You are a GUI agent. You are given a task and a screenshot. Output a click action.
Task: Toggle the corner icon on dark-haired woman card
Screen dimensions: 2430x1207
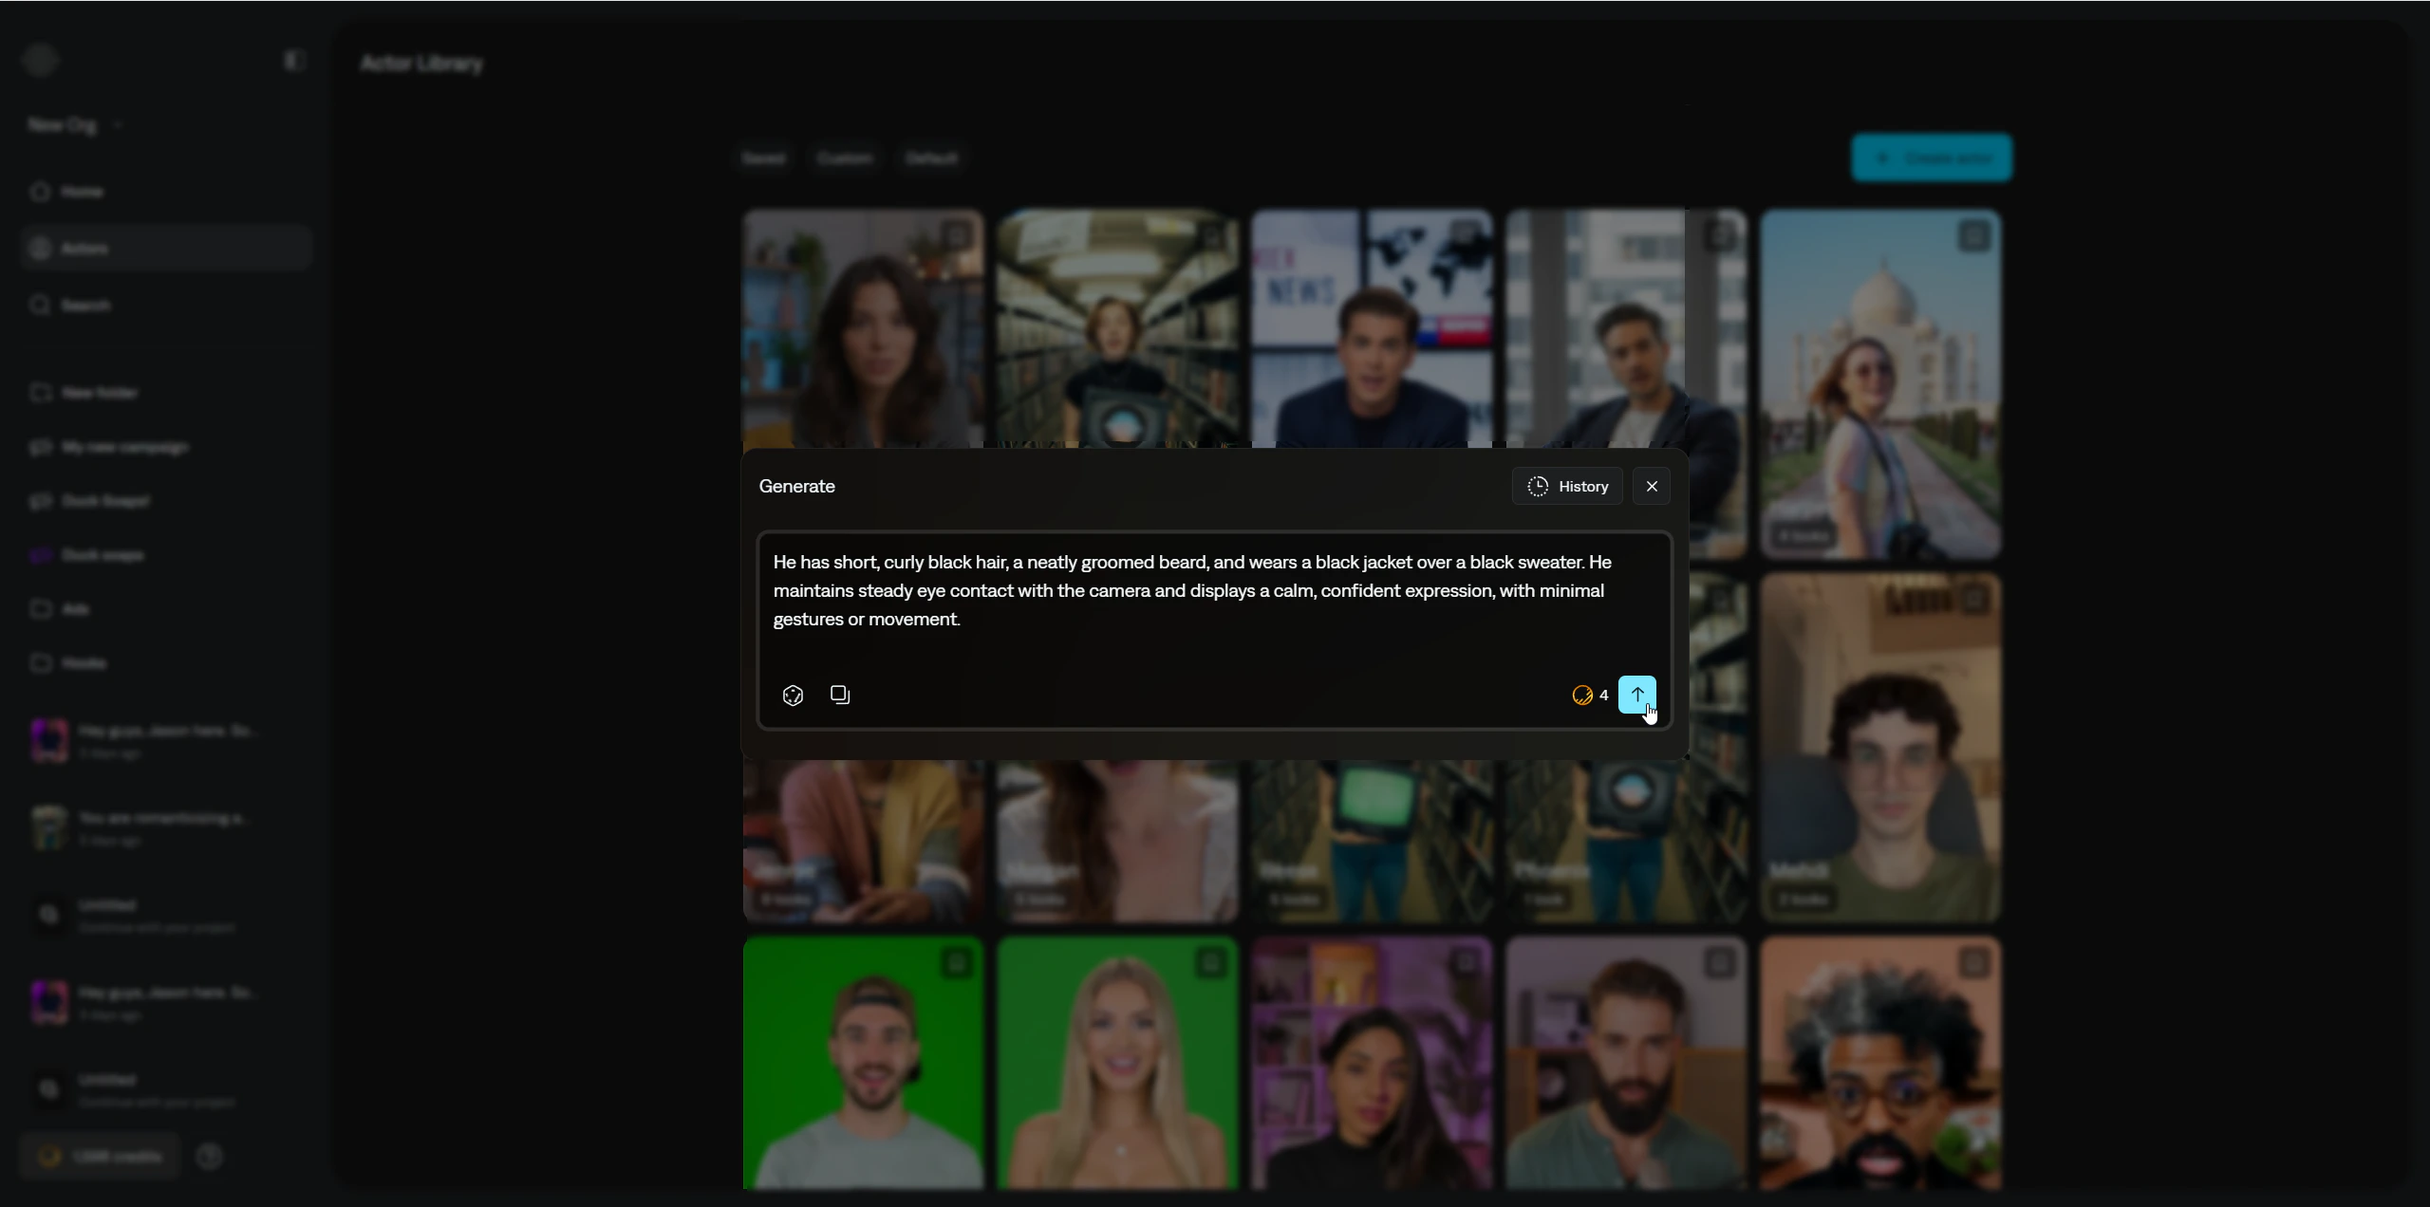click(x=957, y=236)
